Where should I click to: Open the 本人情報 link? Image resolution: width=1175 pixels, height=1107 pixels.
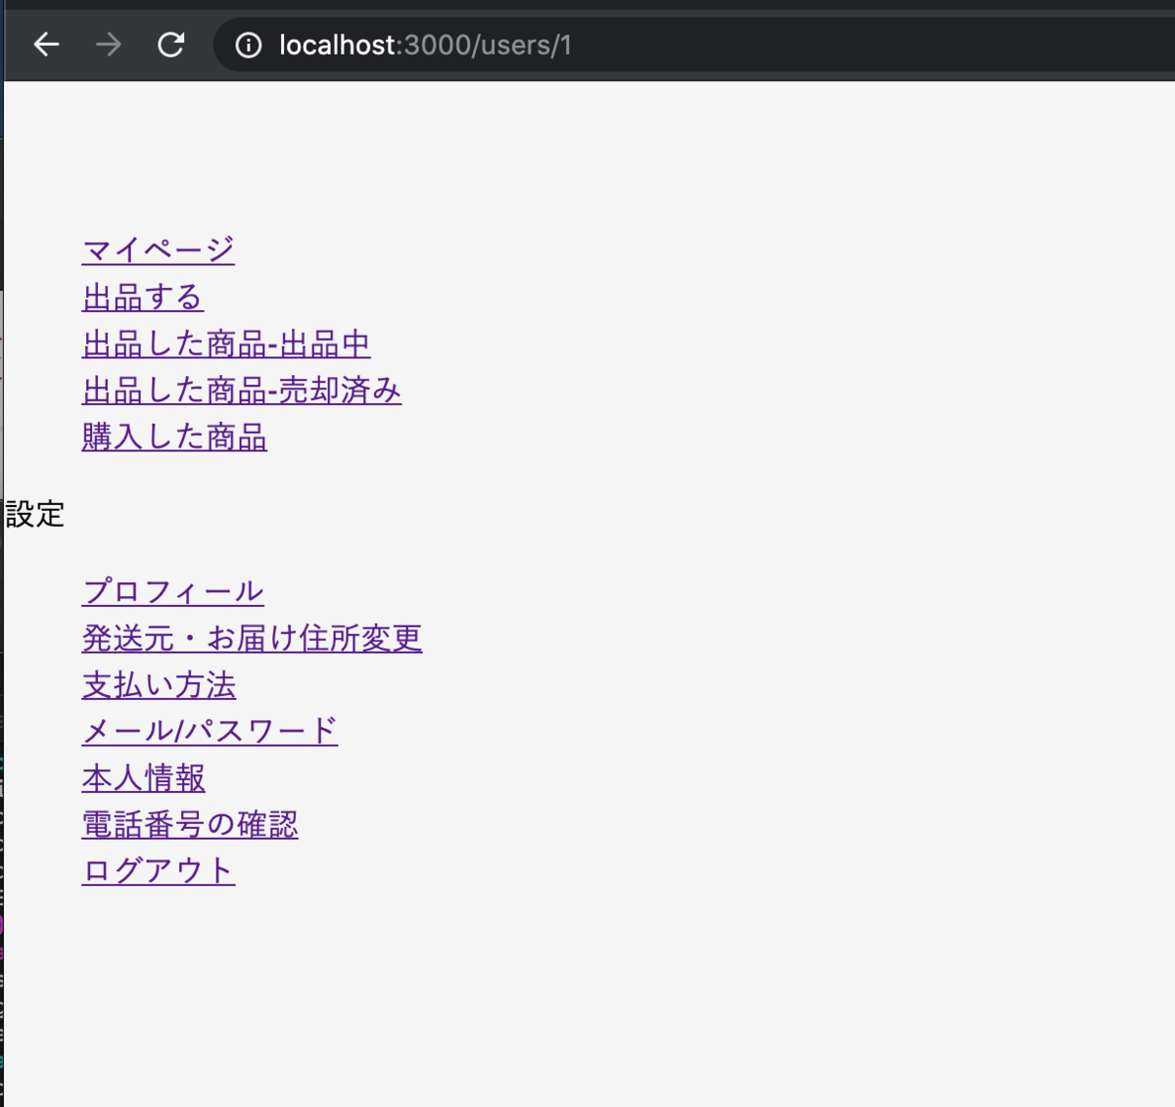tap(144, 778)
